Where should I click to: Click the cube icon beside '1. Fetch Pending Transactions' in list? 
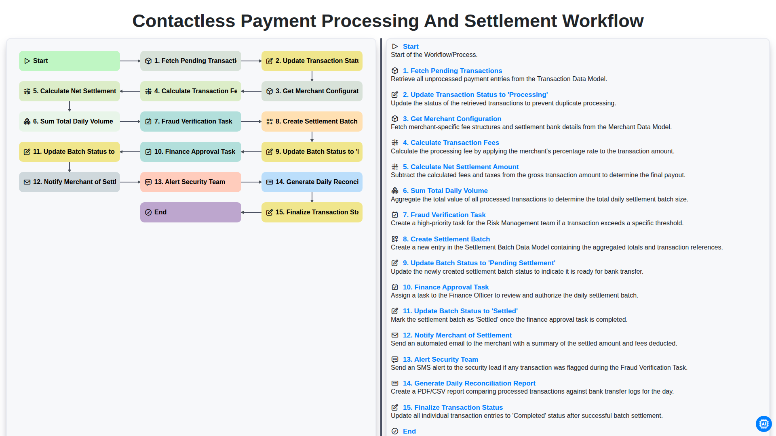395,71
